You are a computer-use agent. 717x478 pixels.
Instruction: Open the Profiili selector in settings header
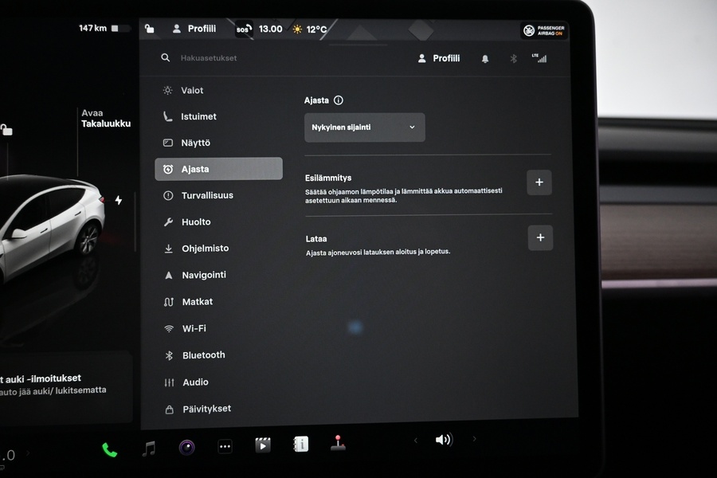point(439,58)
